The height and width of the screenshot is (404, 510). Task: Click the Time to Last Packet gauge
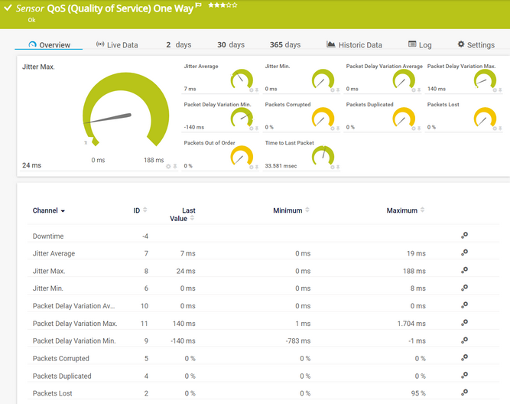pos(323,155)
